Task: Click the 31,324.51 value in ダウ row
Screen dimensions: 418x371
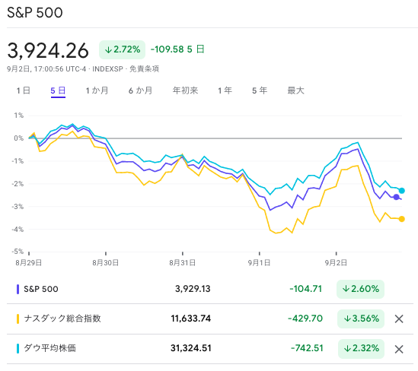Action: (x=191, y=348)
